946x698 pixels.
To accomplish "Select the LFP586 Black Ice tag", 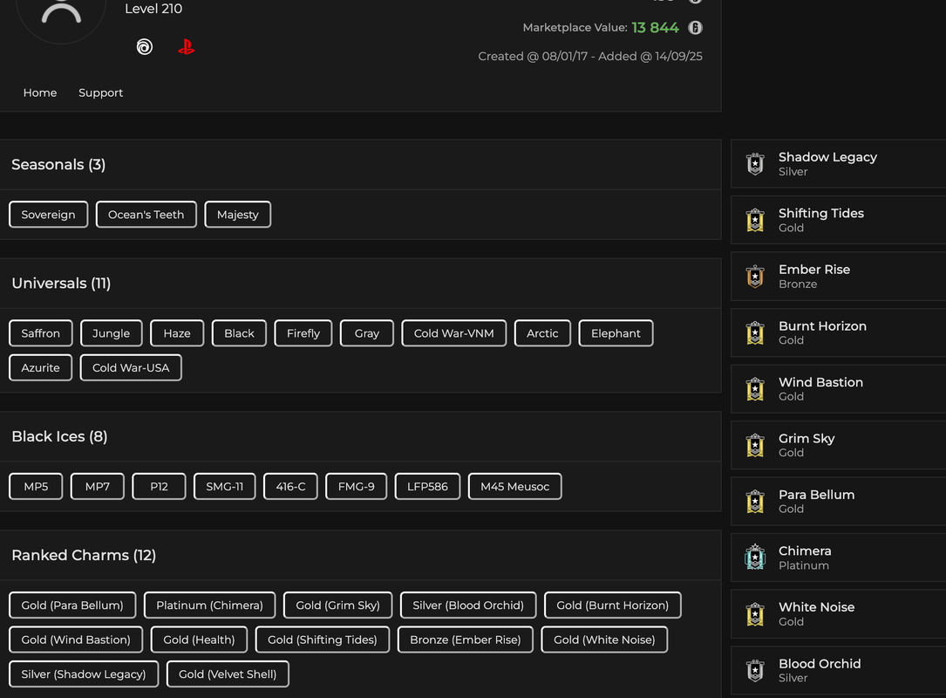I will pyautogui.click(x=427, y=487).
